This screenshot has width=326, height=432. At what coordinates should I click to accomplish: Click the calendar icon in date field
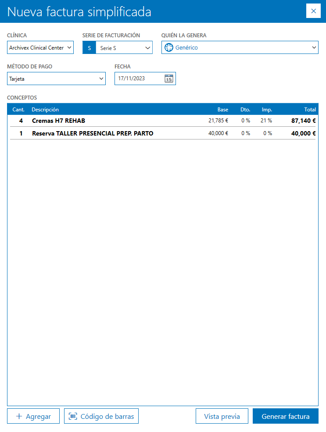169,79
